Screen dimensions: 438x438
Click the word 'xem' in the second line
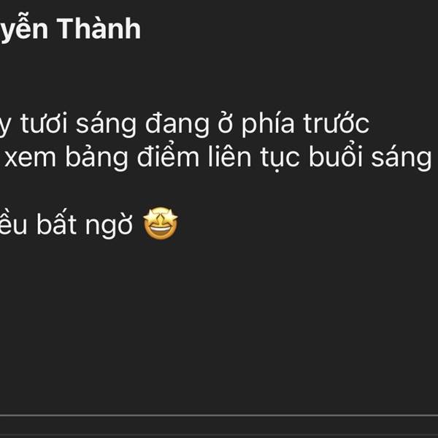point(30,158)
